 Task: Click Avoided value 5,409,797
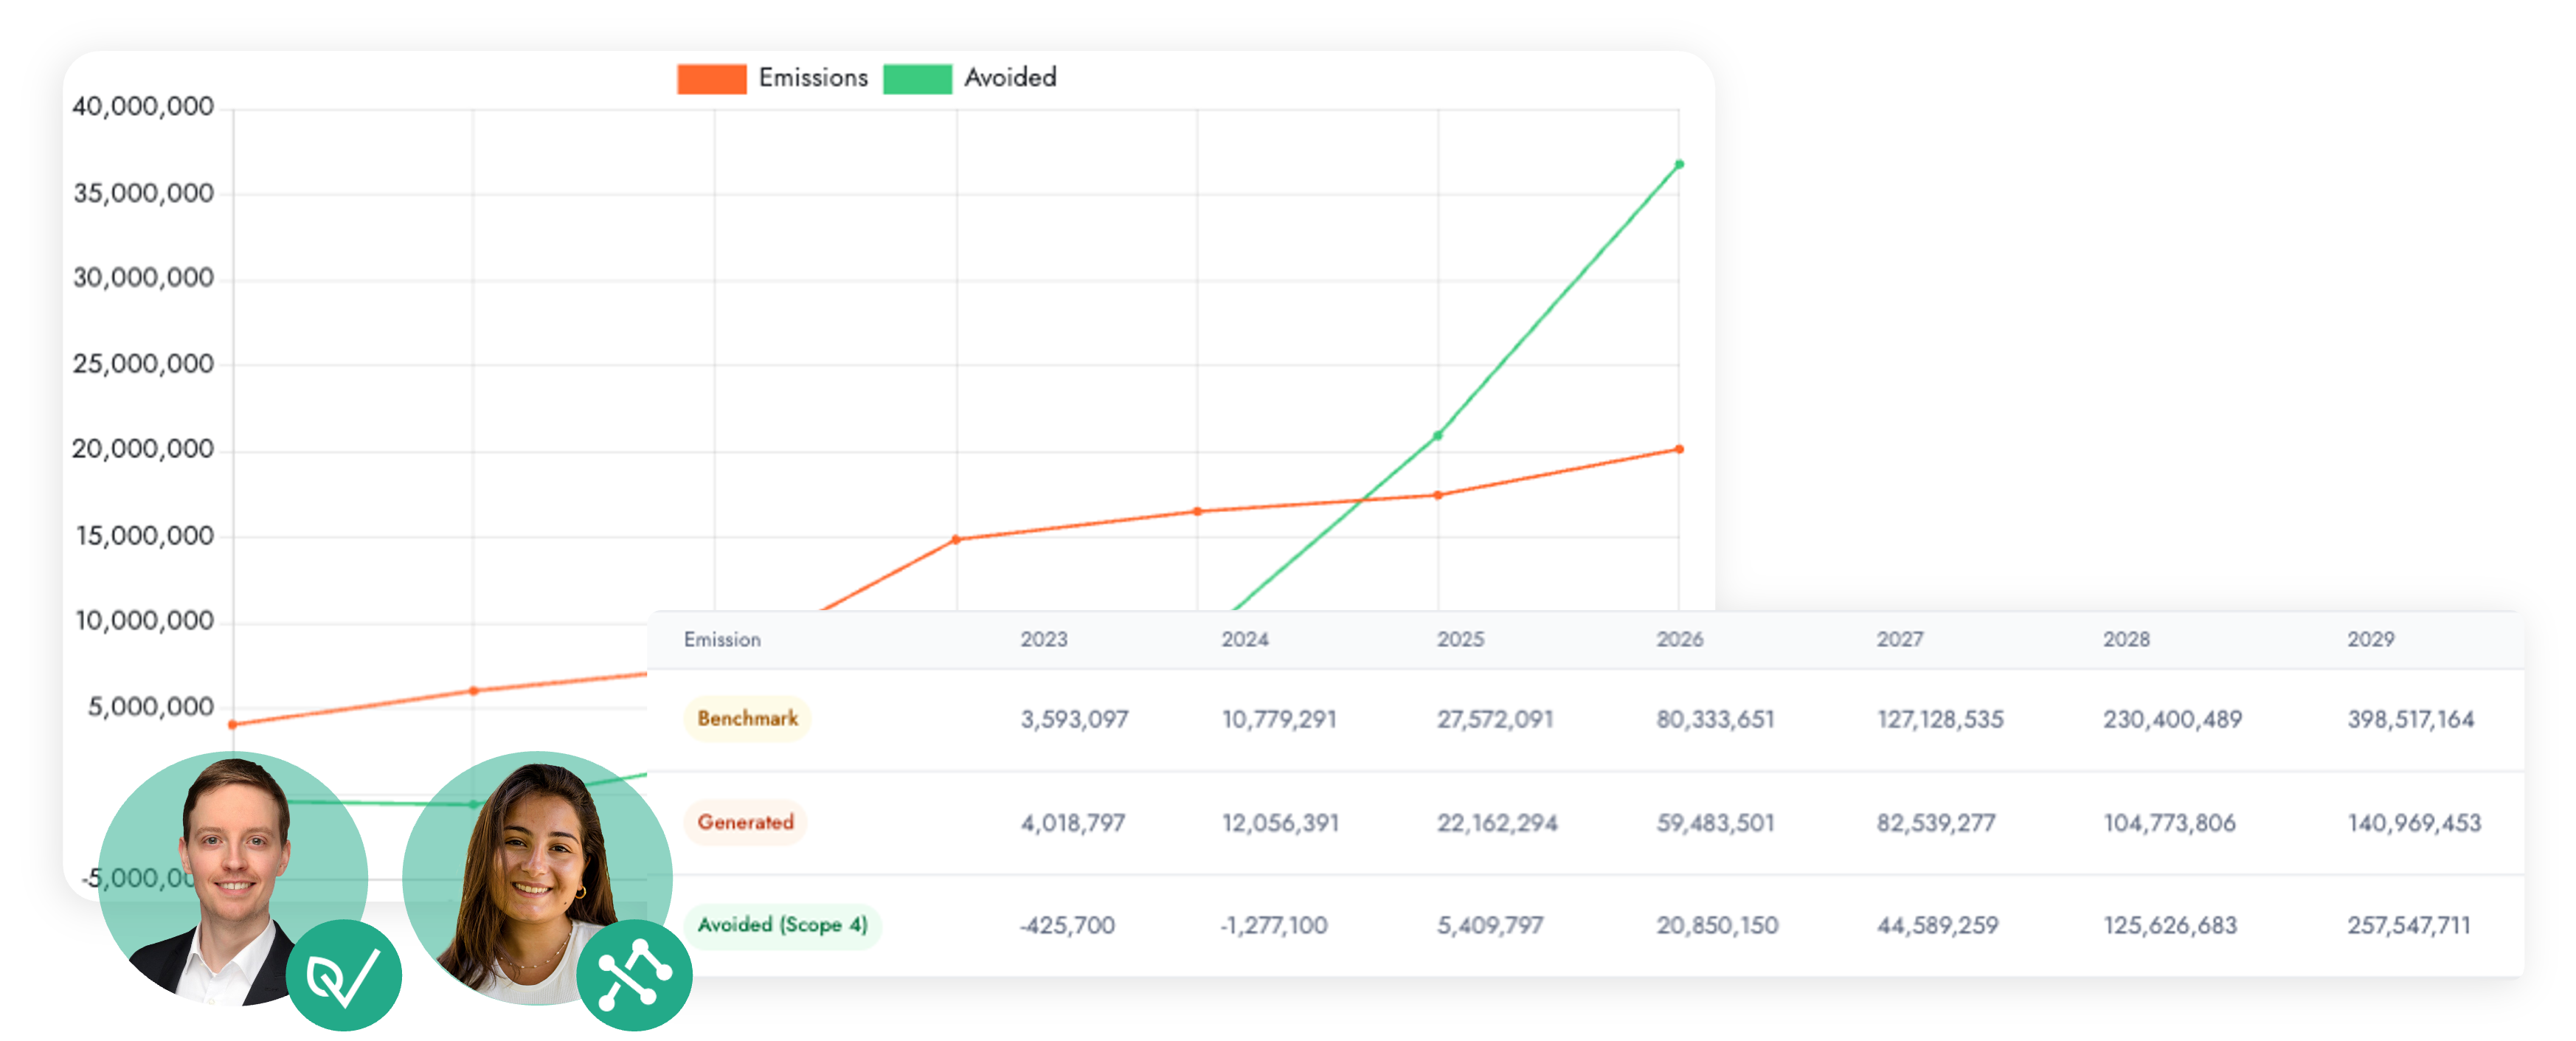point(1490,926)
